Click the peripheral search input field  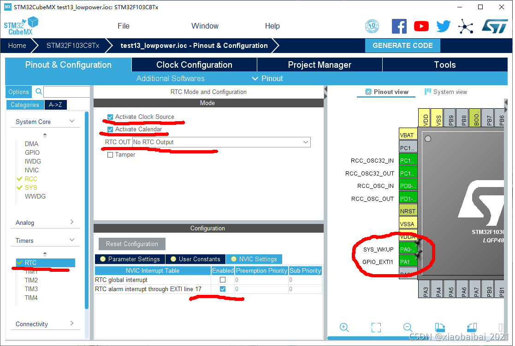click(67, 92)
